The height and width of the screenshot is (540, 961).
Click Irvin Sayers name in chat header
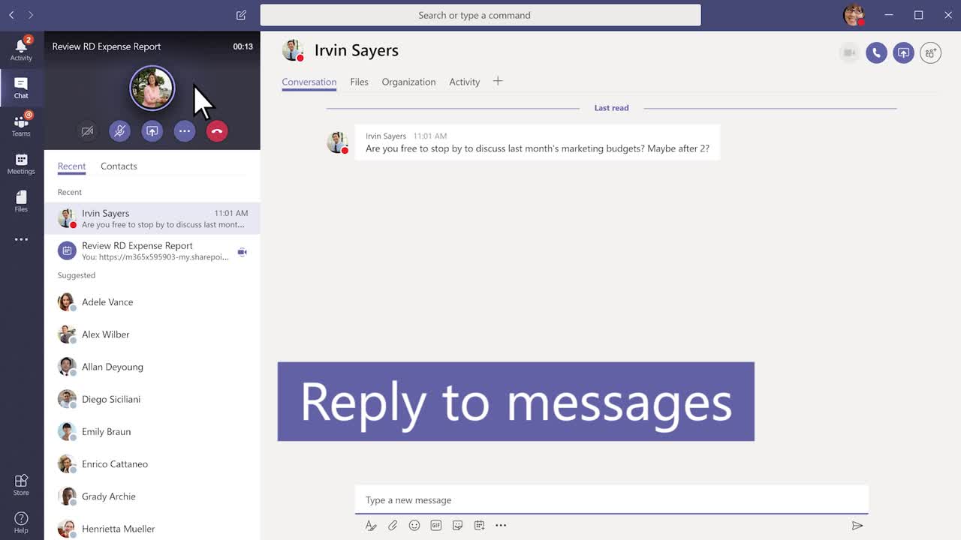tap(356, 50)
